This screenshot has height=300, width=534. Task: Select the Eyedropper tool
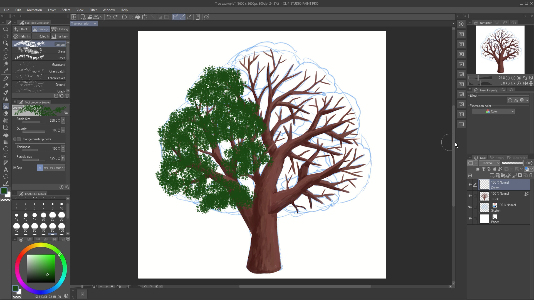[x=6, y=71]
